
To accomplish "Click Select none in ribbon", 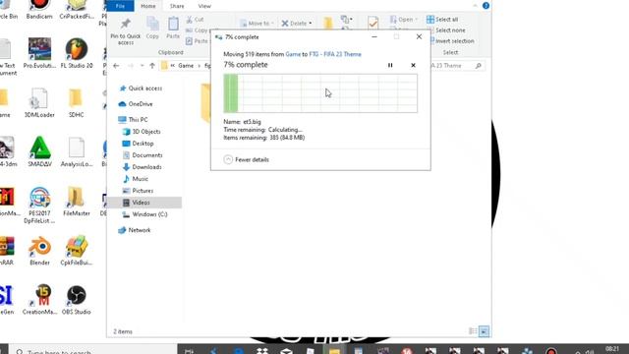I will pos(446,30).
